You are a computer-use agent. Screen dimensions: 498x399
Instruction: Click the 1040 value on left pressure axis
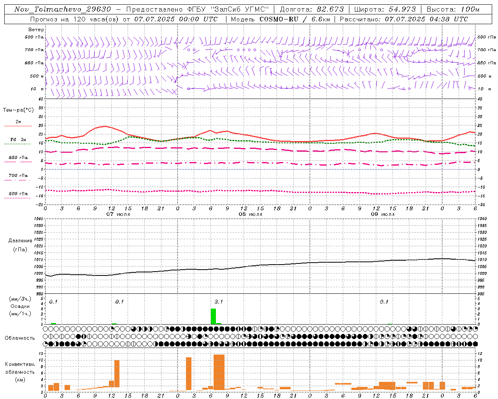(x=38, y=219)
